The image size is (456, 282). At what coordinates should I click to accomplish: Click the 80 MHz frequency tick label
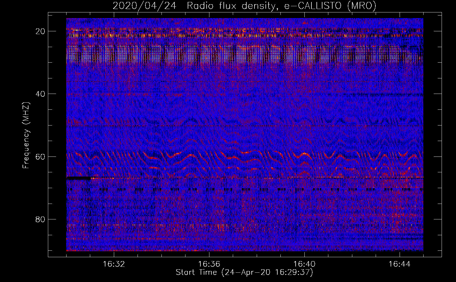pyautogui.click(x=40, y=219)
